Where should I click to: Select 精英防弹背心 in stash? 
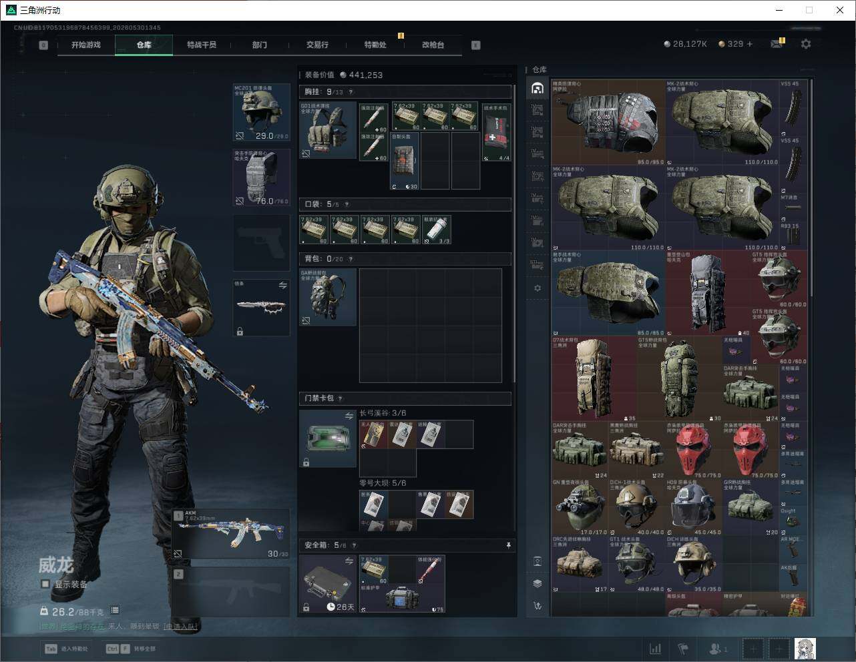[608, 123]
